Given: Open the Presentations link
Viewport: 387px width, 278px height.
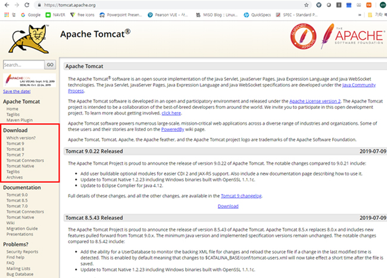Looking at the screenshot, I should tap(20, 235).
